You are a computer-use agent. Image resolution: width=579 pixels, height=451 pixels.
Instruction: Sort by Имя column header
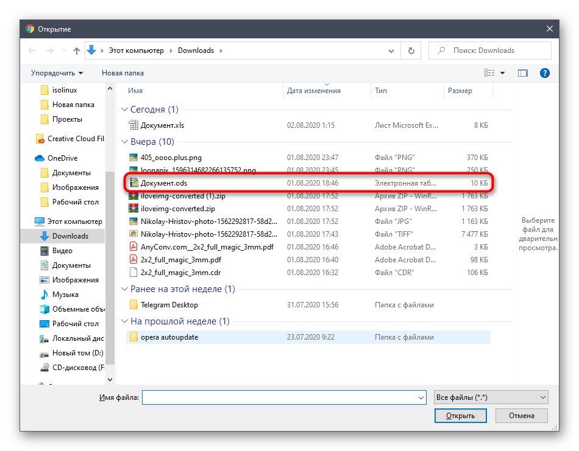[x=135, y=91]
